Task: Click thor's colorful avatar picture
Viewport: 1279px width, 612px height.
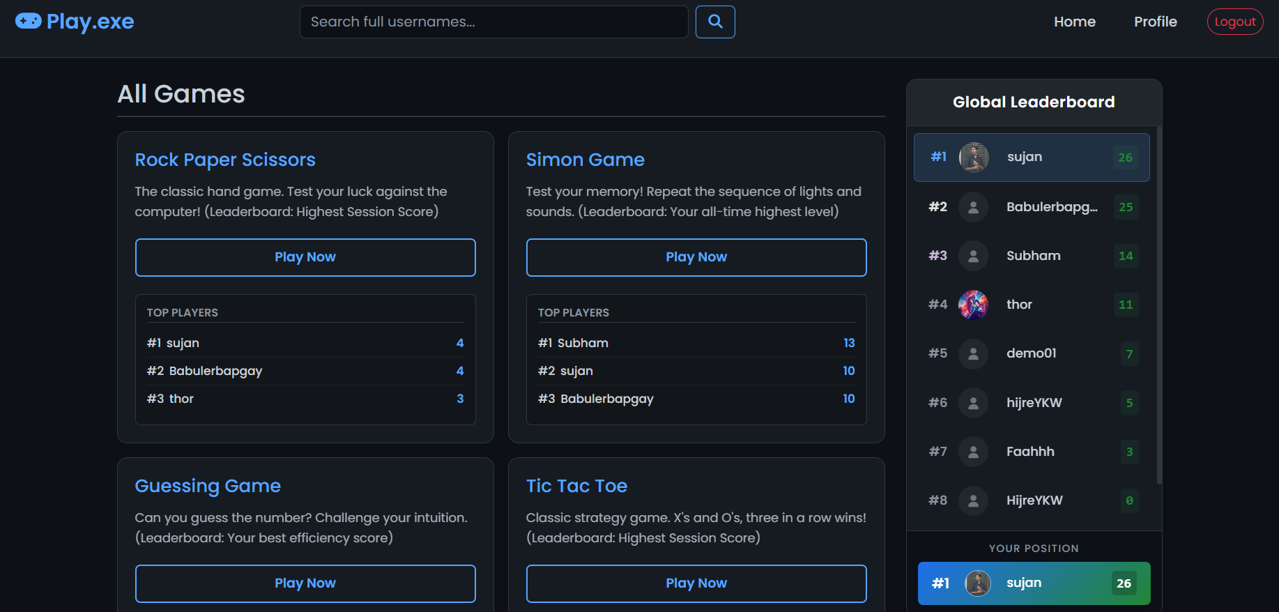Action: click(x=973, y=305)
